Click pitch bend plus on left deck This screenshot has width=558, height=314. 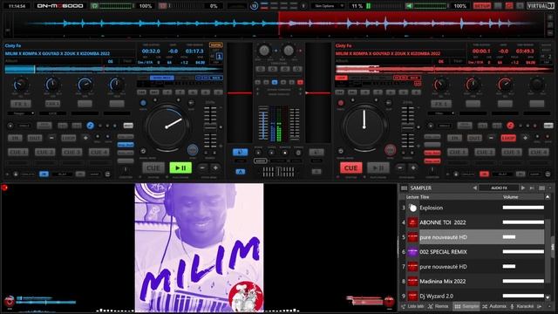coord(215,167)
